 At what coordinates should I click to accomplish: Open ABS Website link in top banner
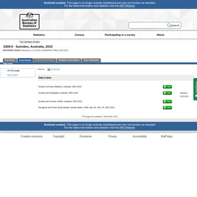pos(127,6)
